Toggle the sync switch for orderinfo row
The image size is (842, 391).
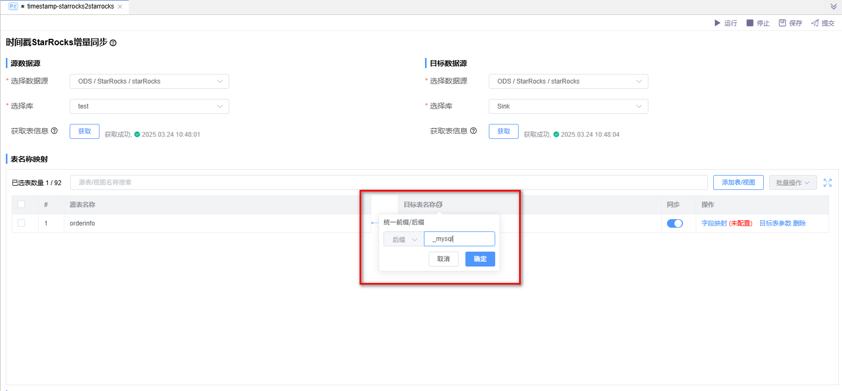coord(674,223)
